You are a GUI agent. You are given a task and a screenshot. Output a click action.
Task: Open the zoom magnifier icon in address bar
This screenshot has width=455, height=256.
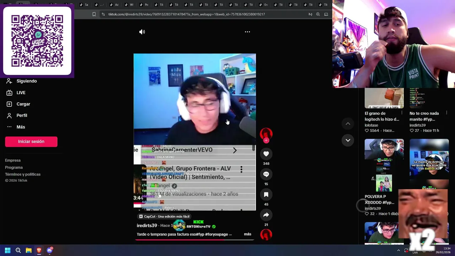(318, 14)
